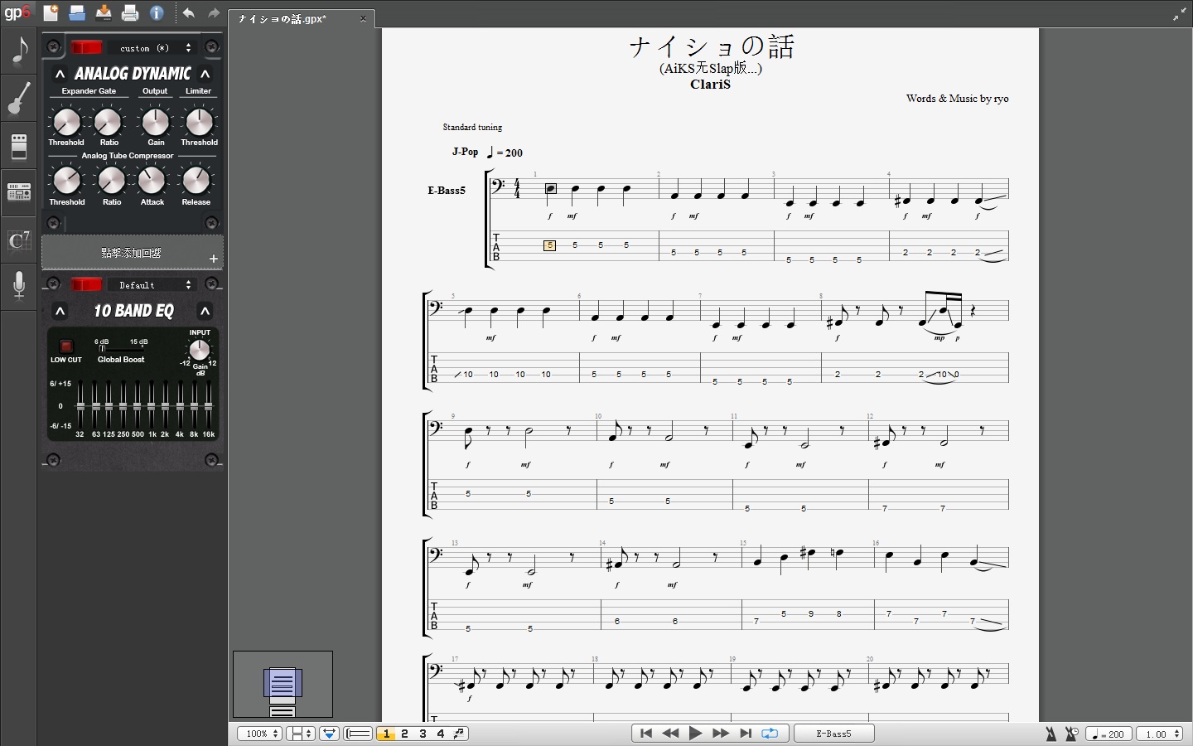Toggle loop playback

pos(770,734)
